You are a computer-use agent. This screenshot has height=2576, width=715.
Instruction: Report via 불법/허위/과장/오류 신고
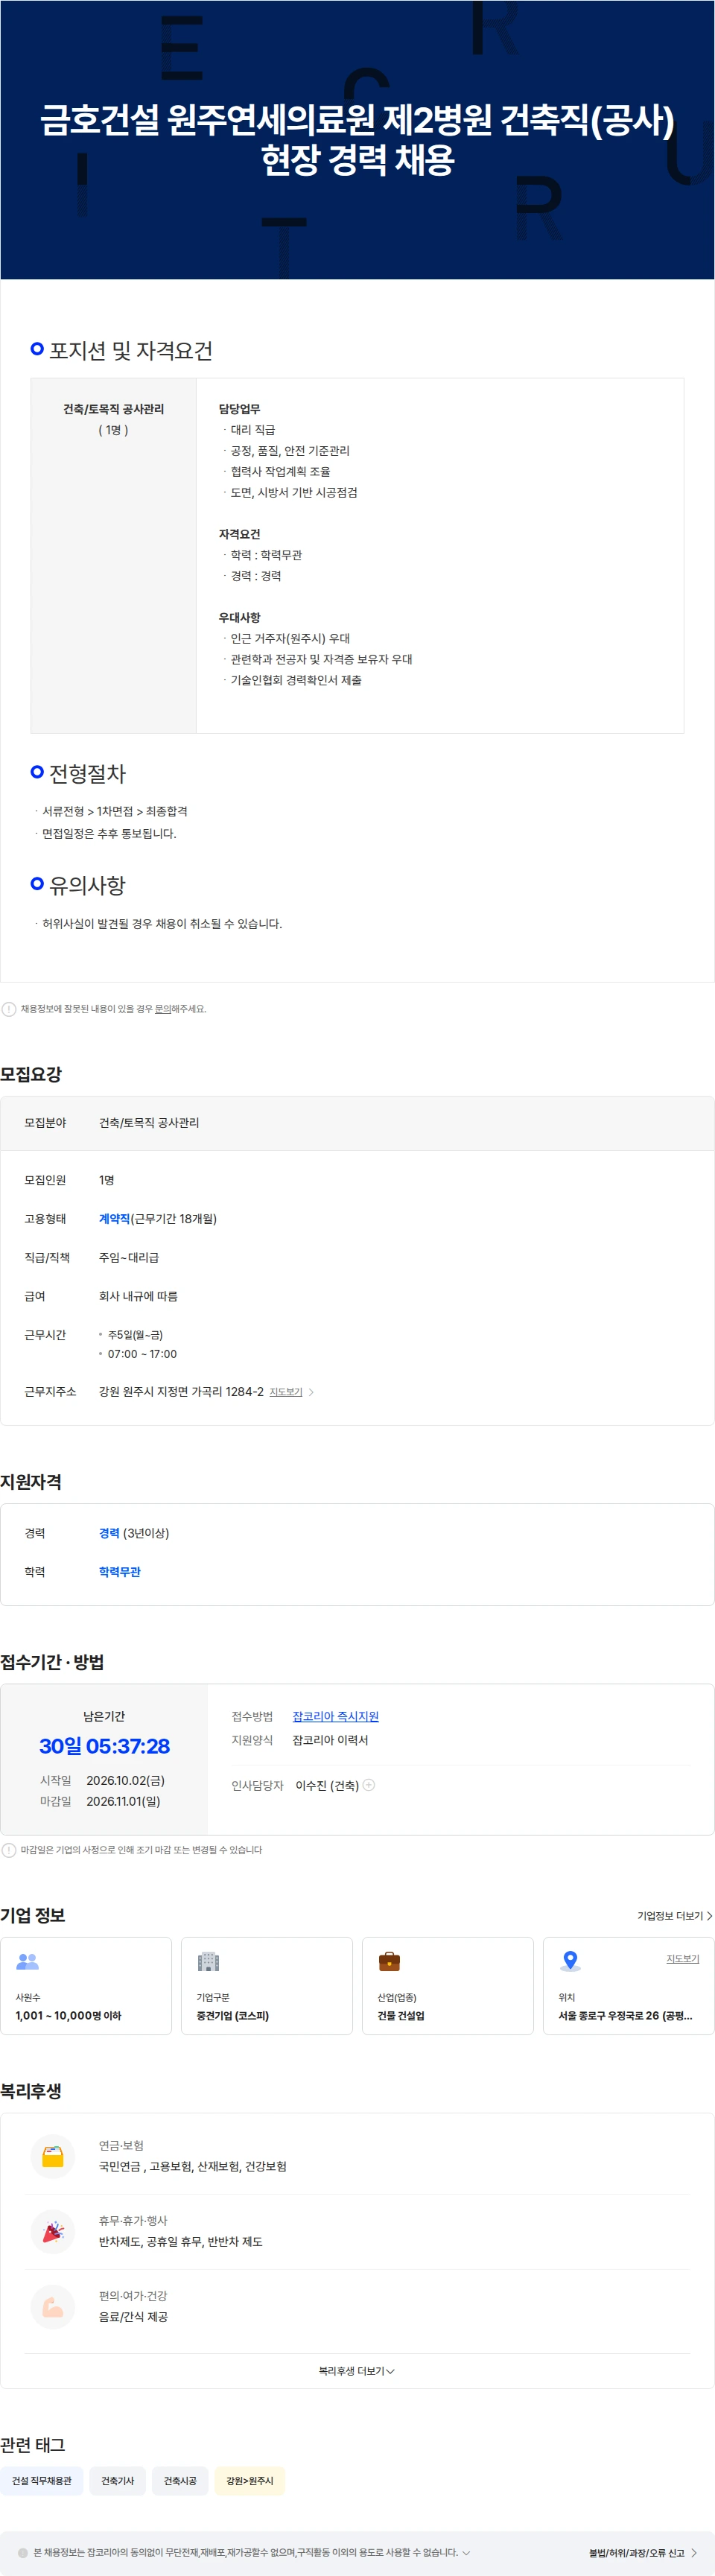(x=643, y=2553)
